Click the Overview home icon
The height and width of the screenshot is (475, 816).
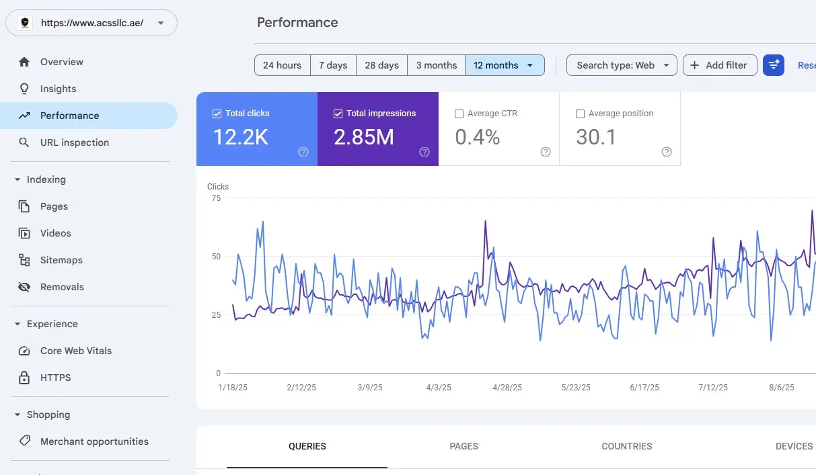(24, 62)
